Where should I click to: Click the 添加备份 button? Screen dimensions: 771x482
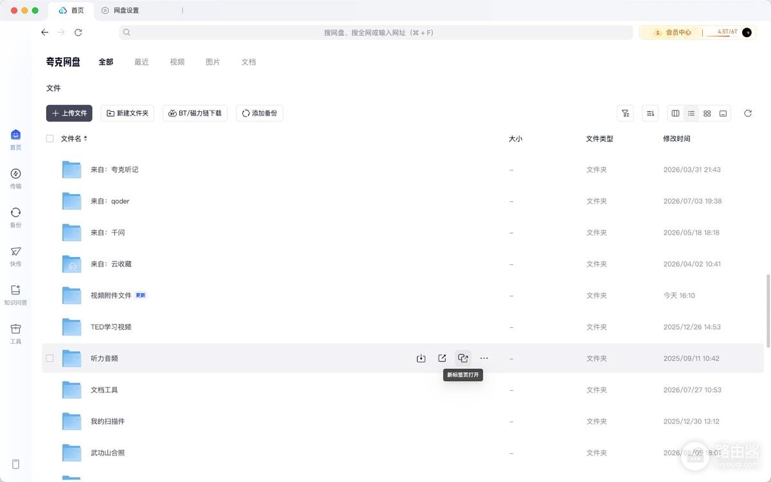click(260, 113)
